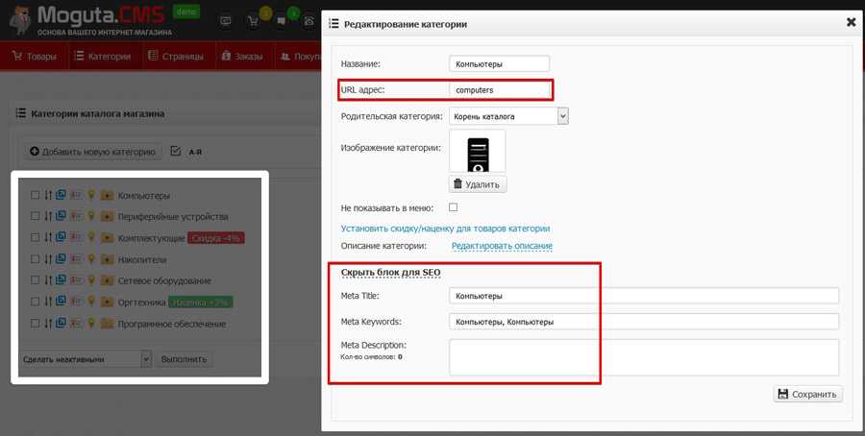Click the blue subcategory icon for Комплектующие
The height and width of the screenshot is (436, 865).
pos(61,237)
